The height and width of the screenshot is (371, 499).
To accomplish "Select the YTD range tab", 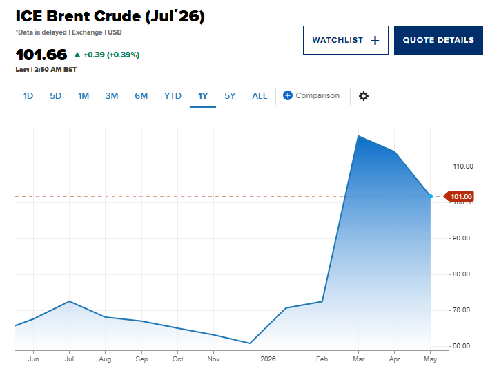I will pyautogui.click(x=173, y=96).
